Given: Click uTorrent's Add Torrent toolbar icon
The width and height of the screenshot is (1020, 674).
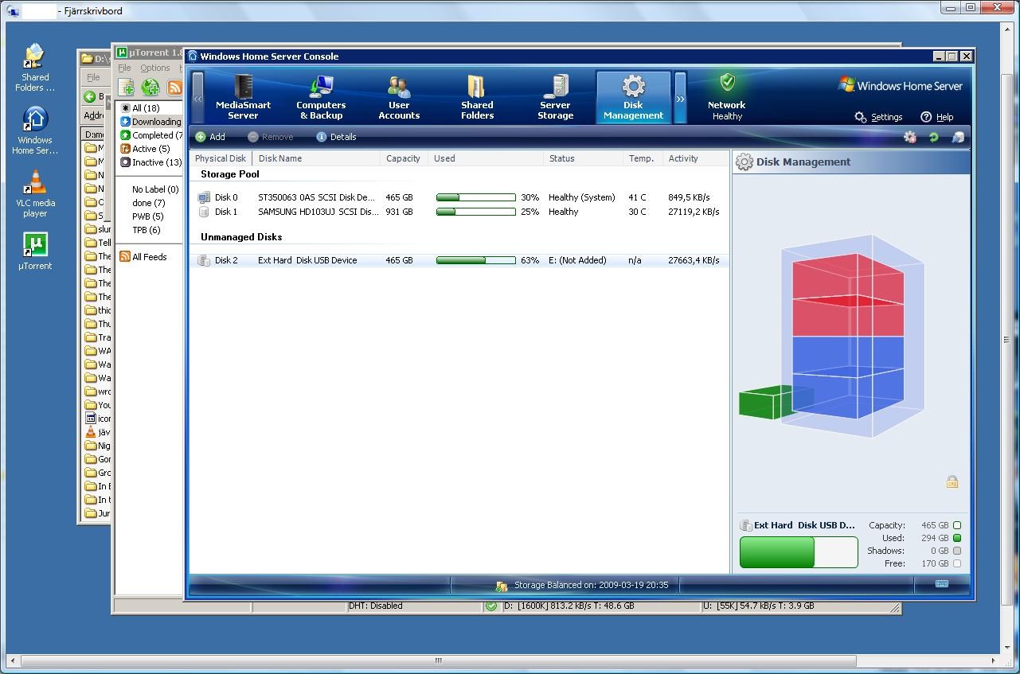Looking at the screenshot, I should click(127, 88).
